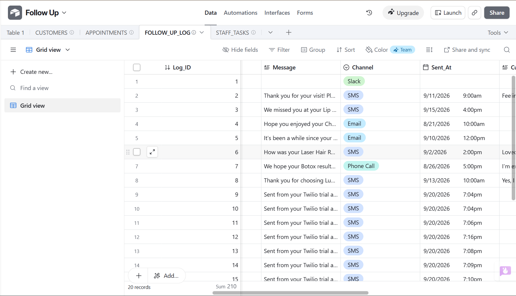Open the Grid view name dropdown
Viewport: 516px width, 296px height.
click(x=48, y=50)
